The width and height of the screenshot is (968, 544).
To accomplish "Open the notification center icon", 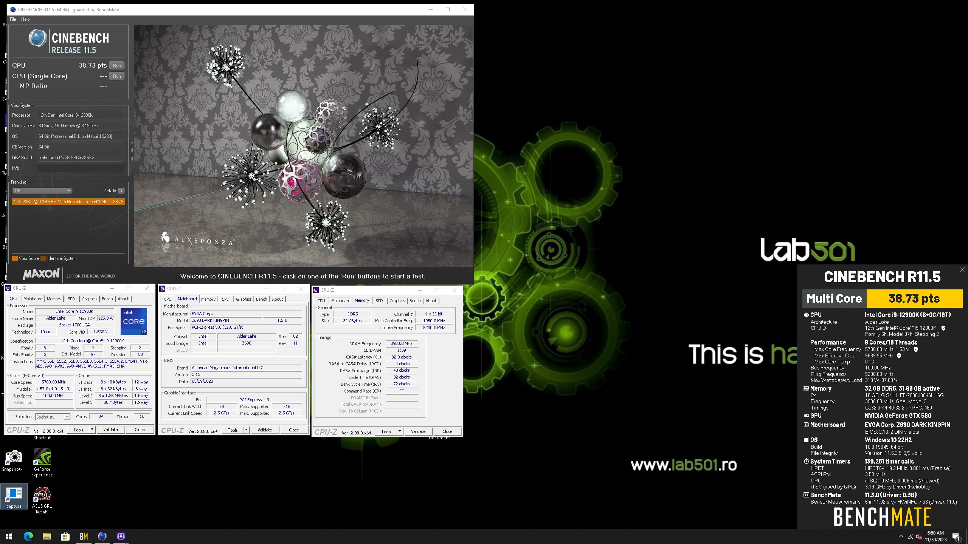I will pyautogui.click(x=956, y=536).
